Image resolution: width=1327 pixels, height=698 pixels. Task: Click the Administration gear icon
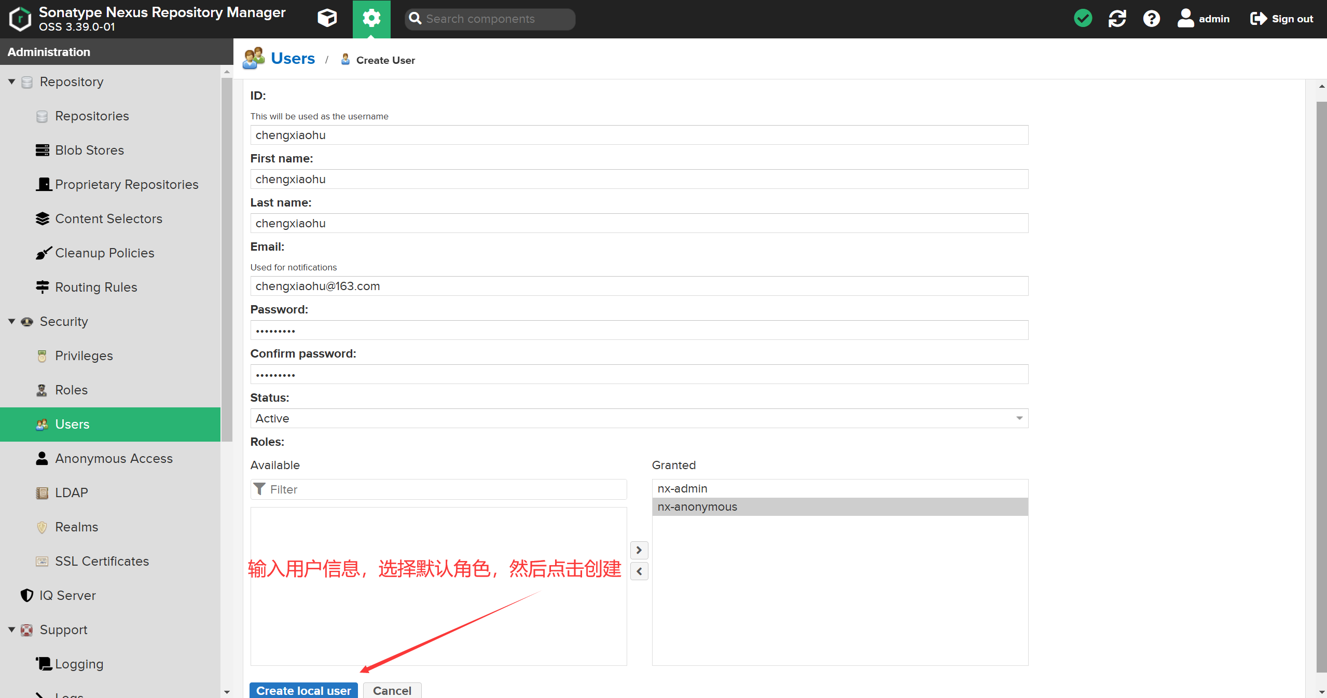pyautogui.click(x=371, y=19)
